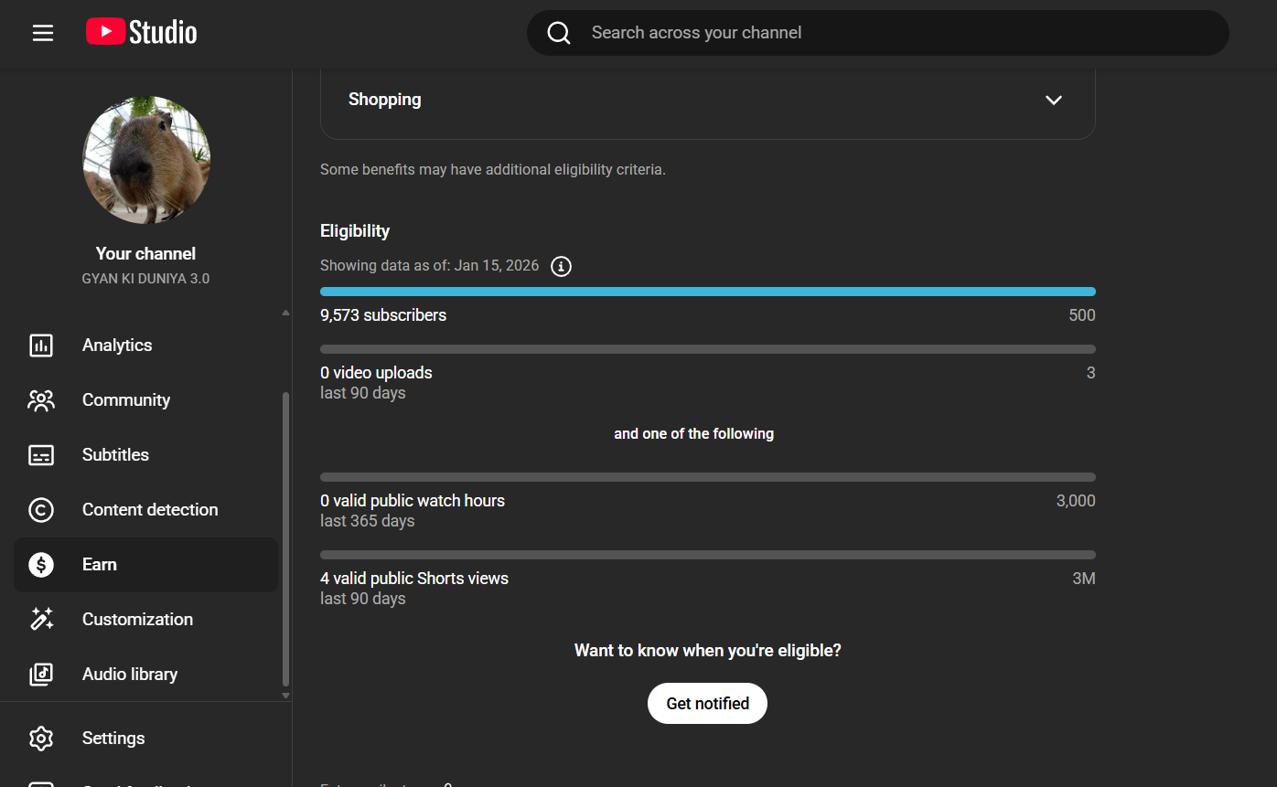Open the Earn menu item
The image size is (1277, 787).
100,565
